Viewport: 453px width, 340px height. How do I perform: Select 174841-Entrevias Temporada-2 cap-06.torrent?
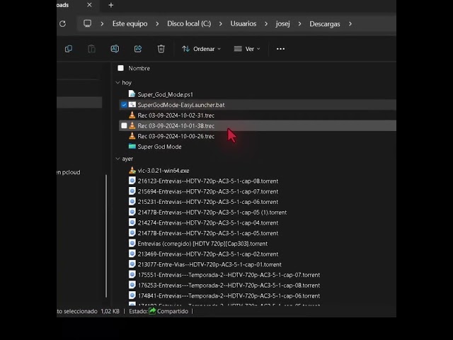(x=229, y=295)
